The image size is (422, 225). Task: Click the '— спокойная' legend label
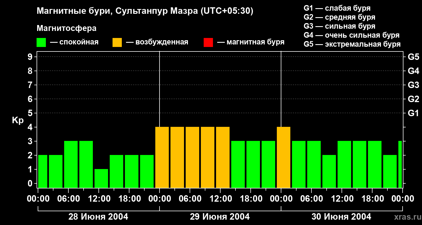point(74,42)
